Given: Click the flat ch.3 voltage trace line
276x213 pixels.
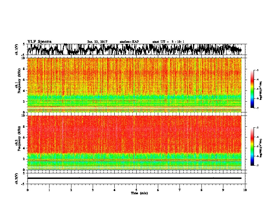Looking at the screenshot, I should coord(135,178).
